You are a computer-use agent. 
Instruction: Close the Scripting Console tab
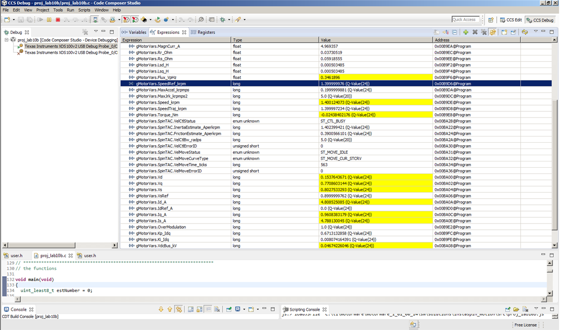click(325, 309)
